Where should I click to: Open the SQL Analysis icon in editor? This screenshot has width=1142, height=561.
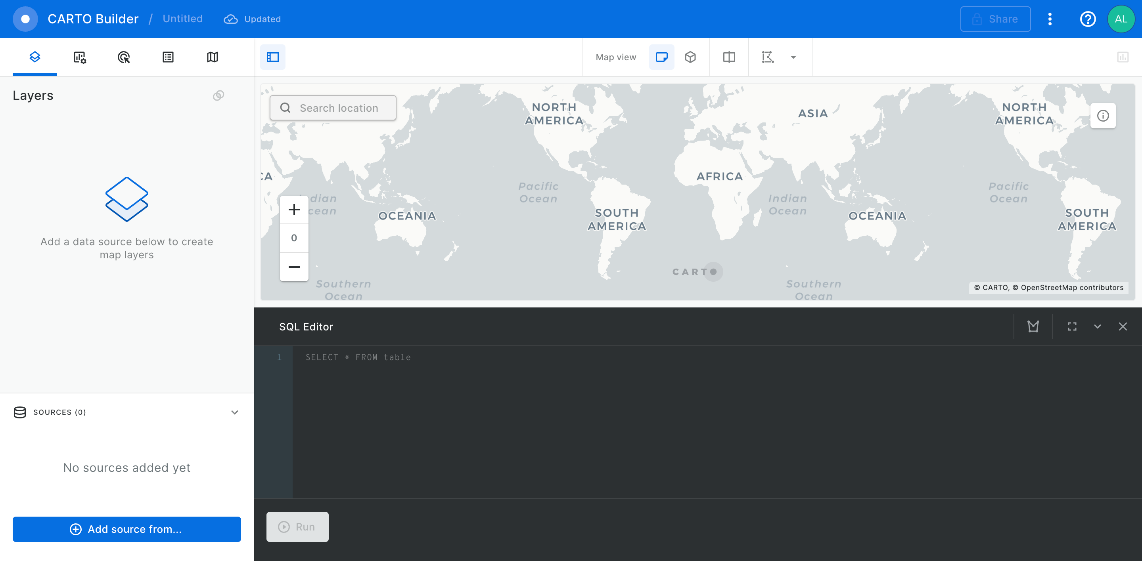1033,327
